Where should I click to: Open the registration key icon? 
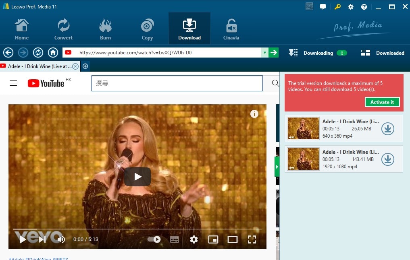337,7
